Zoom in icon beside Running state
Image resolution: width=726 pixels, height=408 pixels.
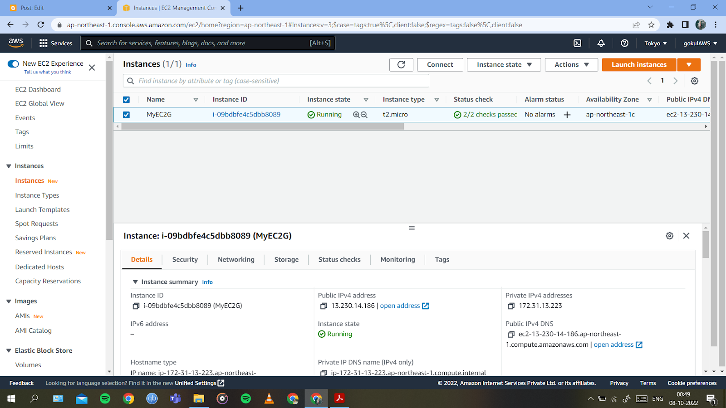coord(356,115)
